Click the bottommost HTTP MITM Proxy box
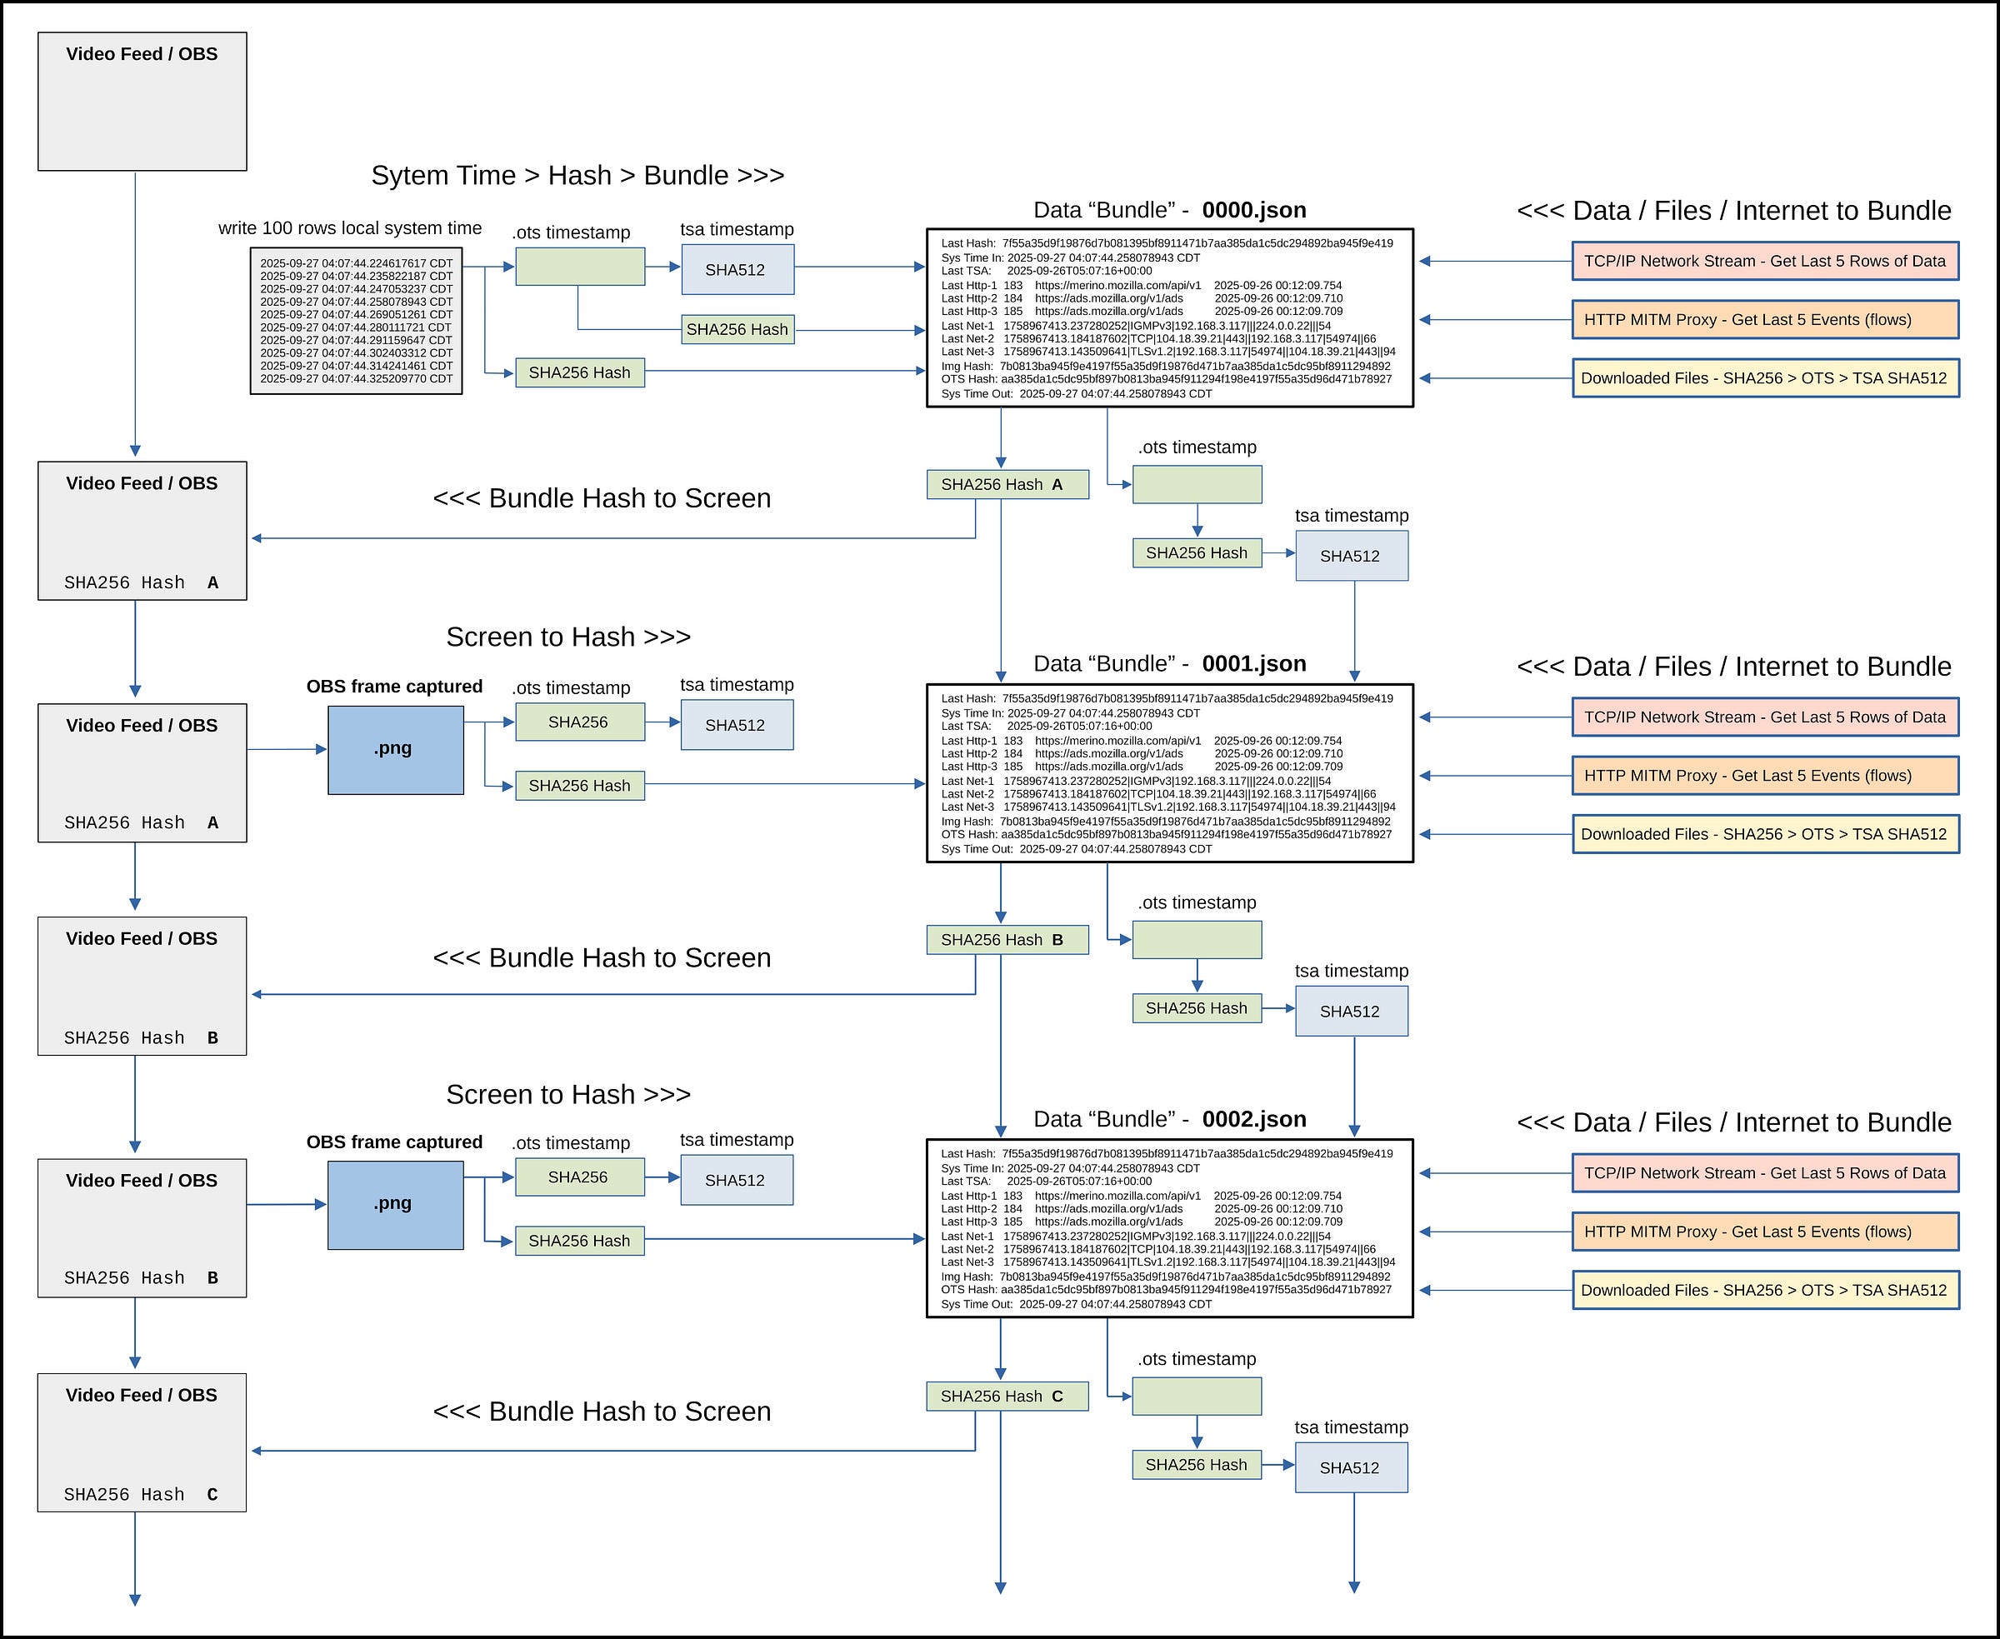The height and width of the screenshot is (1639, 2000). pyautogui.click(x=1764, y=1232)
